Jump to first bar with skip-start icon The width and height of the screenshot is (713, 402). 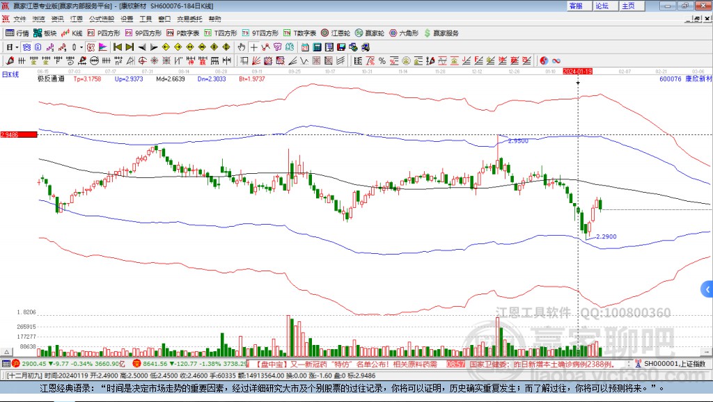point(118,47)
